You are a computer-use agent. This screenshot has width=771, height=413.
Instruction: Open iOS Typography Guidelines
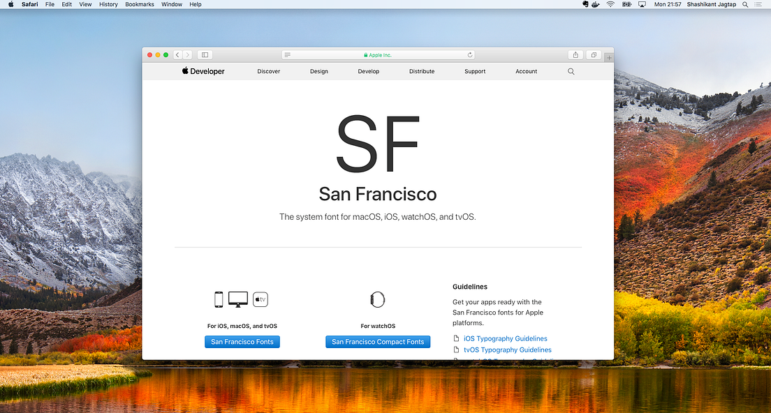tap(505, 338)
